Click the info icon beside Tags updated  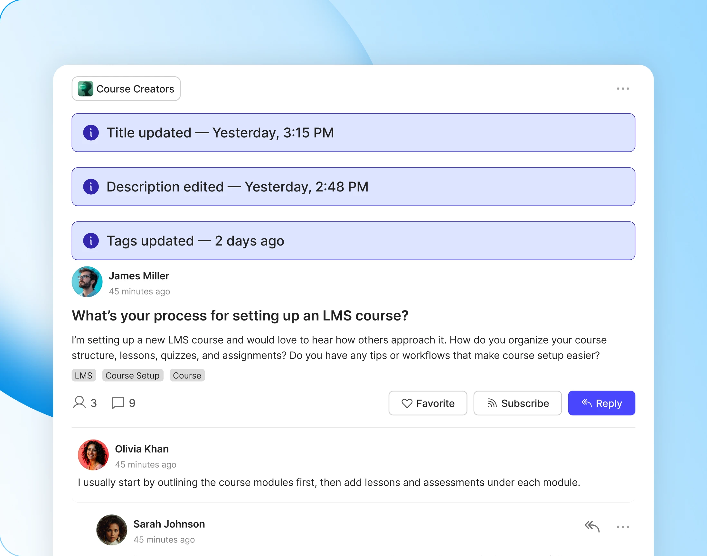coord(91,241)
